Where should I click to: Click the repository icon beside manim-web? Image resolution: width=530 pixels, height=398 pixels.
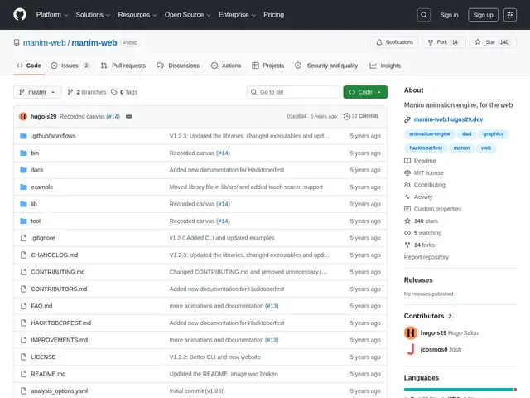(17, 42)
